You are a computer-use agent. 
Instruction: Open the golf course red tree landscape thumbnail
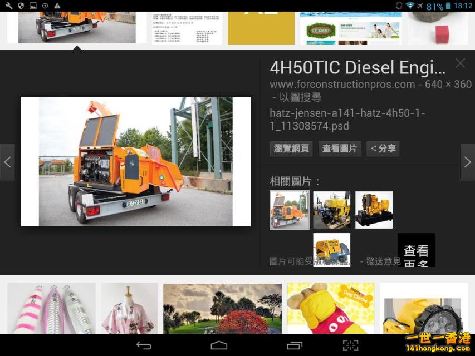[222, 308]
